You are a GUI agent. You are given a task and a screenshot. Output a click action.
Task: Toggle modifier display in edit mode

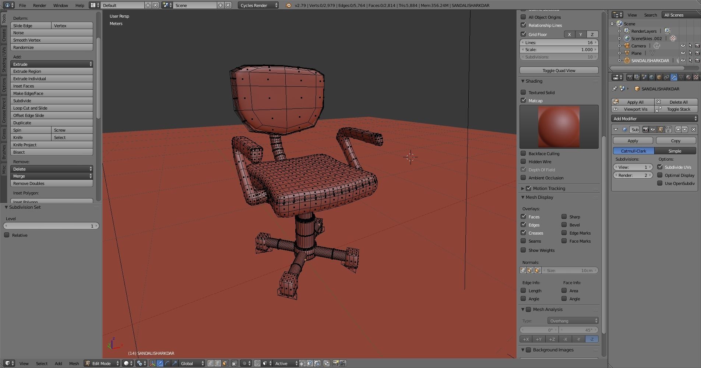click(x=661, y=129)
